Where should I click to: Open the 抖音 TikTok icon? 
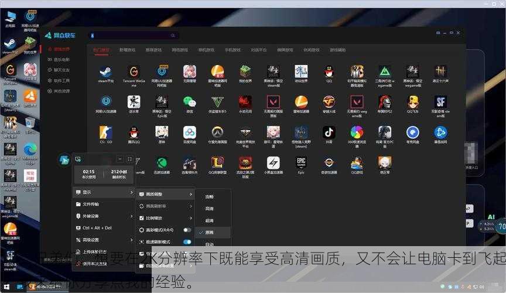[x=329, y=132]
